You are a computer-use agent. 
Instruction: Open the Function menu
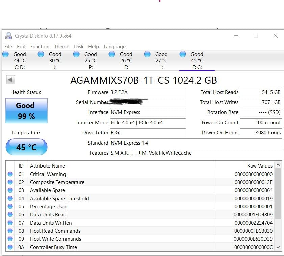[x=40, y=47]
